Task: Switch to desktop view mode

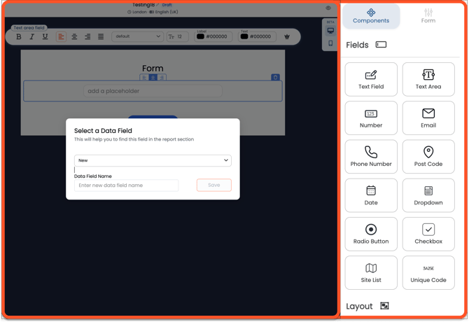Action: (330, 31)
